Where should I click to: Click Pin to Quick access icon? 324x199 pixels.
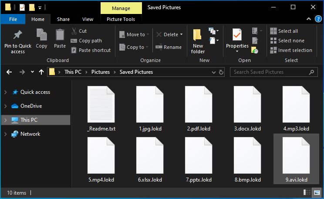click(x=18, y=35)
